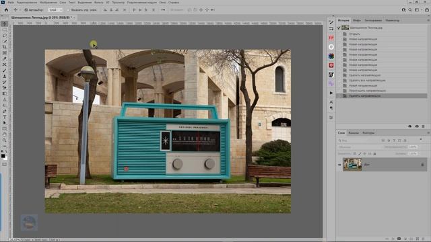Toggle the Автовыбор checkbox
431x242 pixels.
tap(26, 10)
